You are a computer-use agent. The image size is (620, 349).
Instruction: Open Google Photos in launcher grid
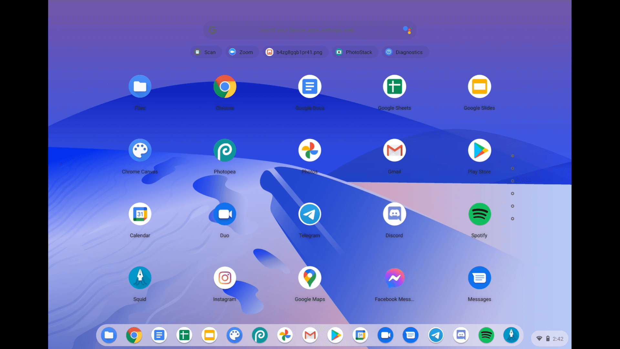point(310,150)
